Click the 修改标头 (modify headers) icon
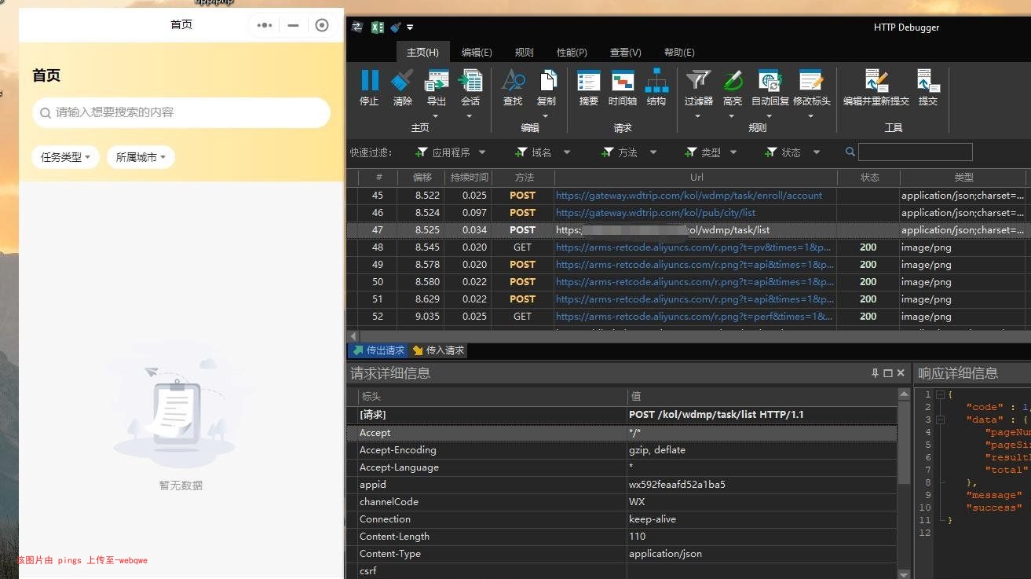 pyautogui.click(x=811, y=80)
